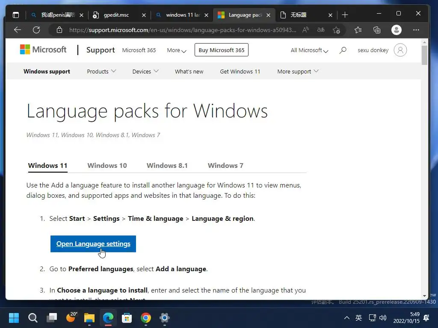Click scrollbar down arrow
438x328 pixels.
(x=424, y=296)
